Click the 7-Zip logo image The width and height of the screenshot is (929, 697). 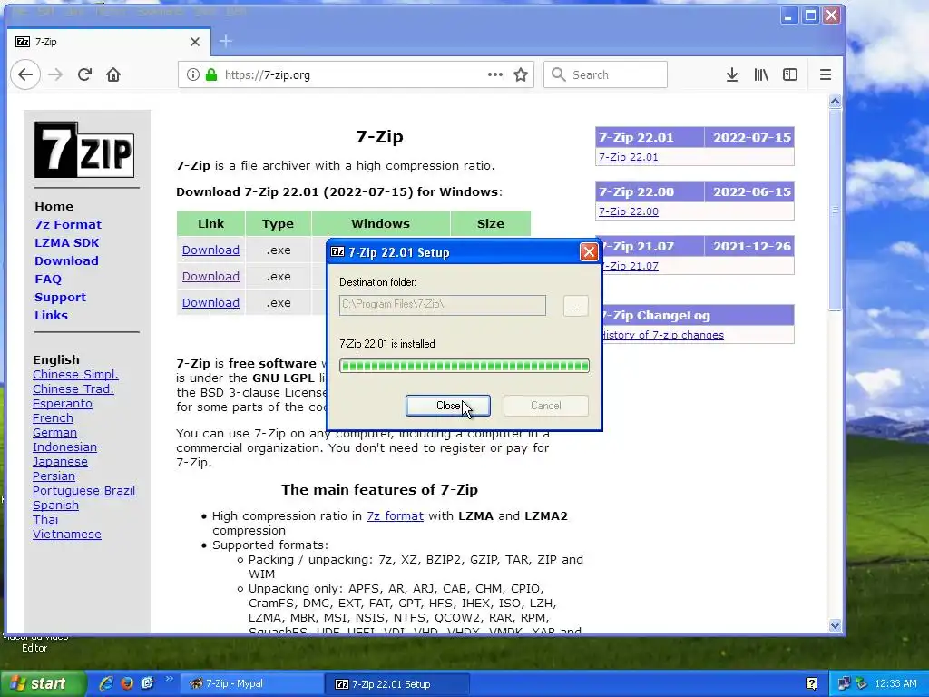(x=84, y=150)
